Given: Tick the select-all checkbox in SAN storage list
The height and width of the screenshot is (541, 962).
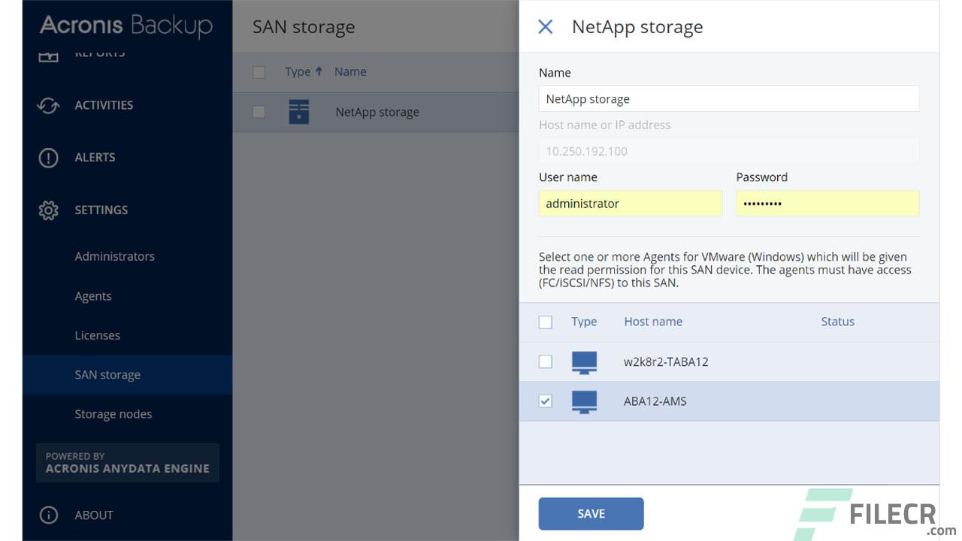Looking at the screenshot, I should pos(259,72).
